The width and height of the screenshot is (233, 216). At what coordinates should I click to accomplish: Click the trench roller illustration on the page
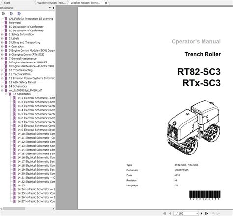pos(194,127)
